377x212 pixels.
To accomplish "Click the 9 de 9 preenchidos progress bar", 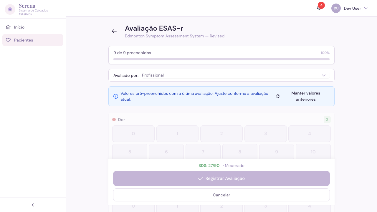I will tap(221, 59).
